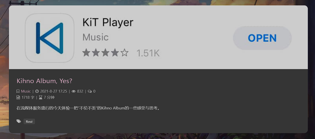
Task: Click the 832 view count
Action: coord(80,91)
